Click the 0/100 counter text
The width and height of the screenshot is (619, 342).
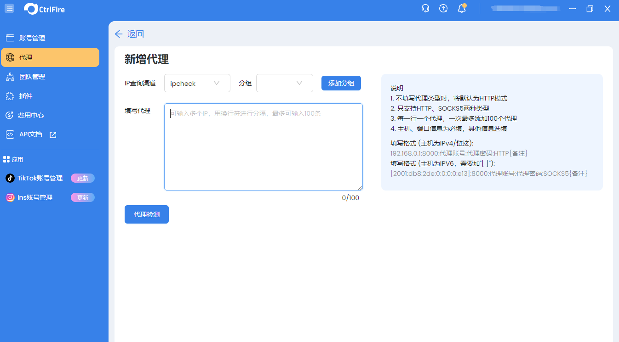pyautogui.click(x=350, y=198)
